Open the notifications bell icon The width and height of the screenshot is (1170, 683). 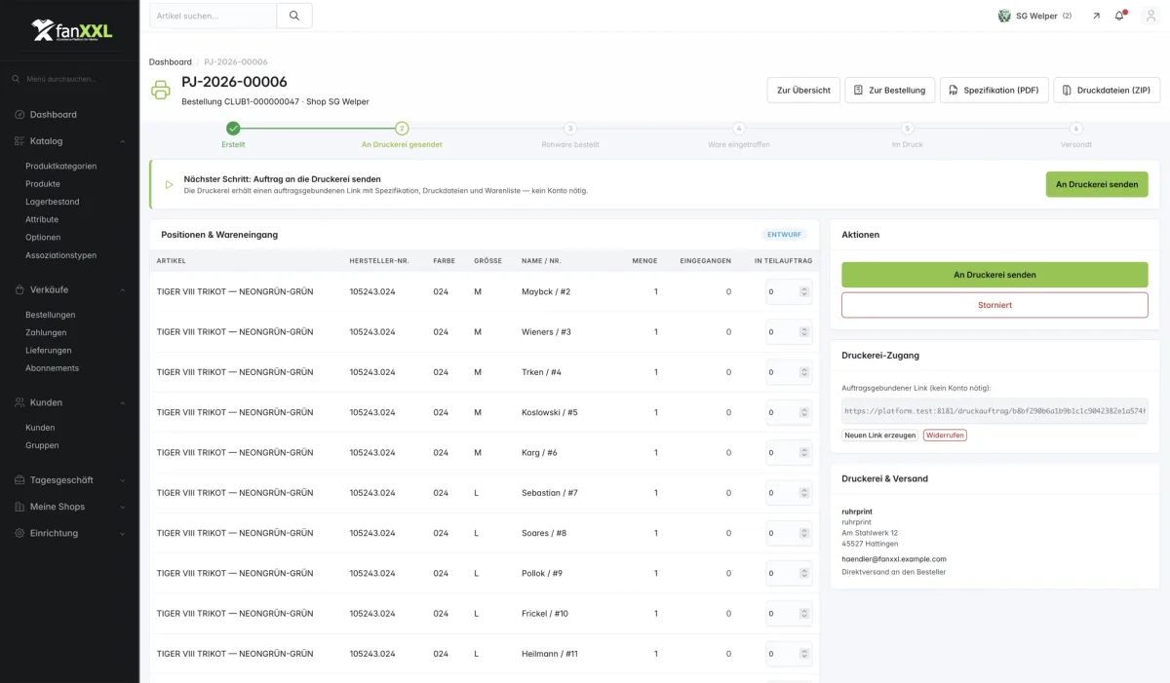1119,16
